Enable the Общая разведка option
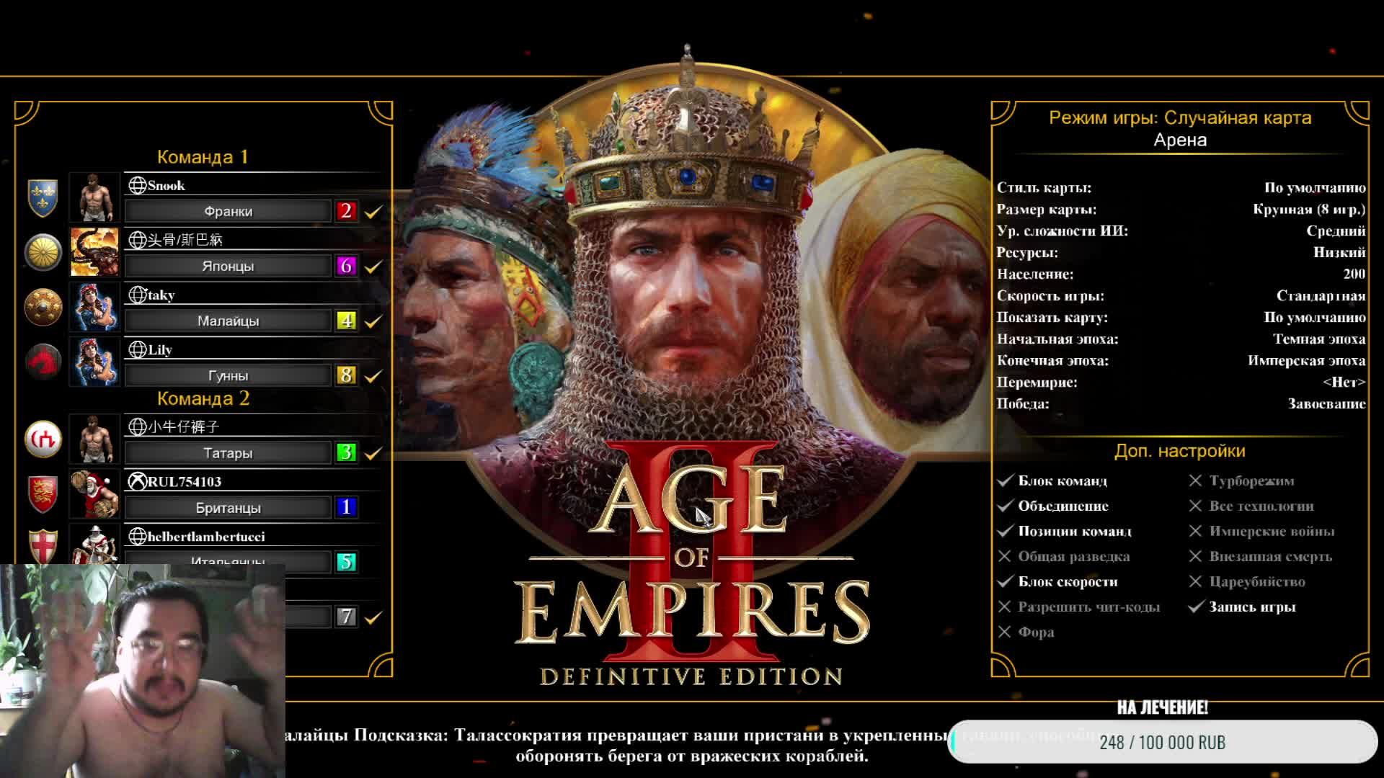The image size is (1384, 778). [1005, 556]
